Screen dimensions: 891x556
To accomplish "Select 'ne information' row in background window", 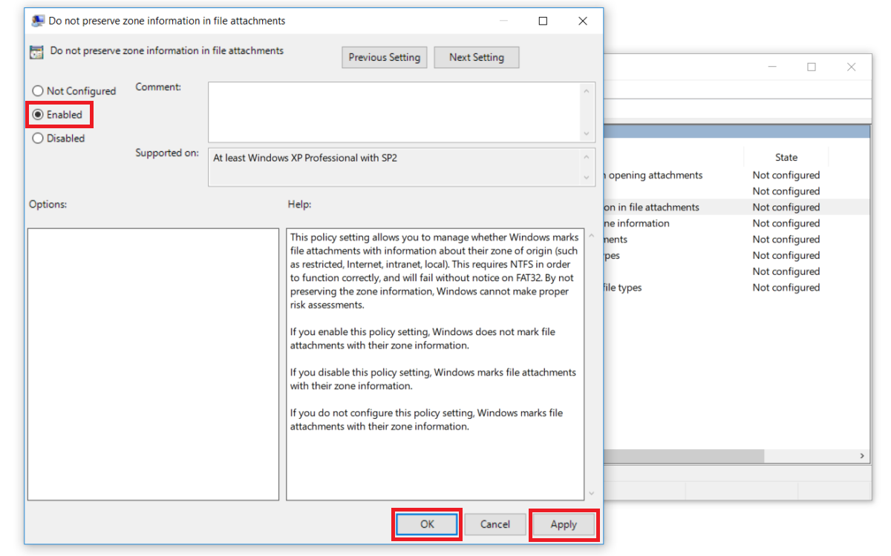I will (736, 223).
